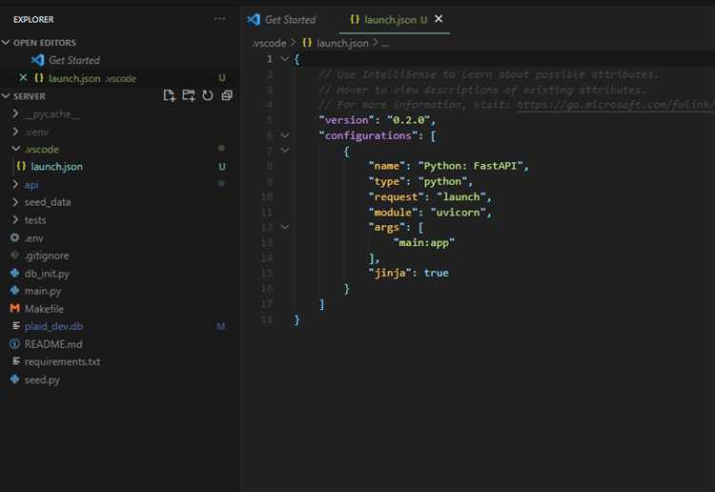Click the JSON braces icon in breadcrumb
This screenshot has width=715, height=492.
[x=307, y=43]
